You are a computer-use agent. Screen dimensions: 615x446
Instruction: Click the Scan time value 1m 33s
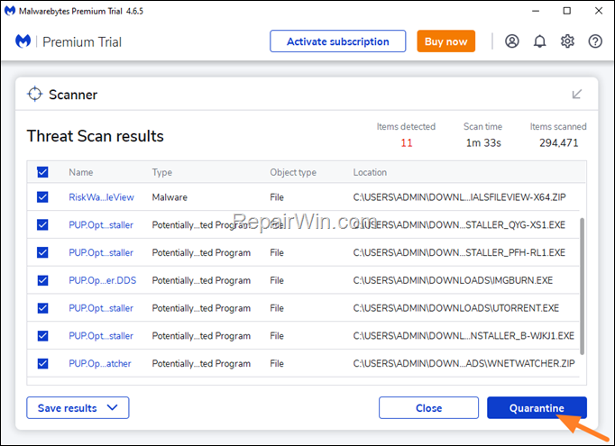(483, 142)
